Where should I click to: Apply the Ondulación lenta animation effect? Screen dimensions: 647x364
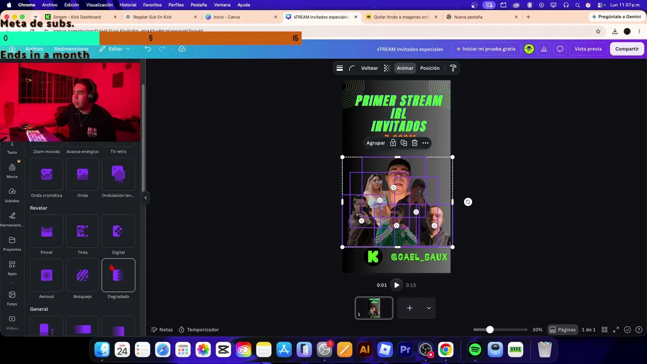pos(118,174)
